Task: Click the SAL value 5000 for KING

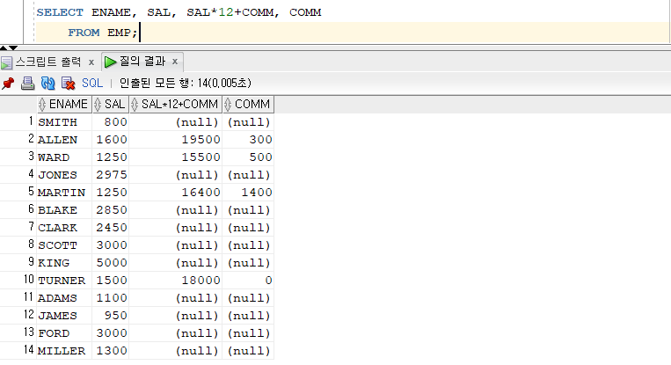Action: (111, 262)
